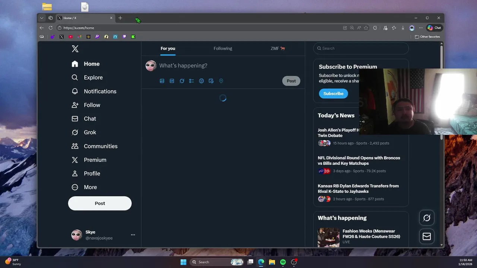Open the browser extensions puzzle icon
Screen dimensions: 477x268
(375, 28)
